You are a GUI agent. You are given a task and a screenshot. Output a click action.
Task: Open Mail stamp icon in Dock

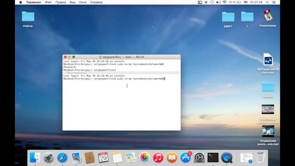click(x=76, y=157)
